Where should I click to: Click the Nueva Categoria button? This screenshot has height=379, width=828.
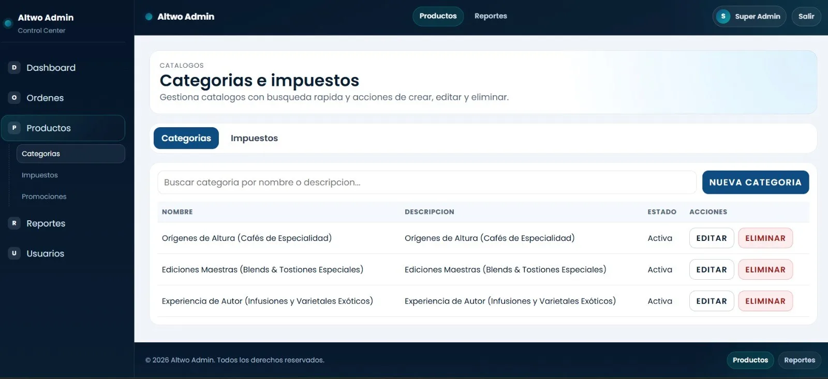[x=756, y=183]
